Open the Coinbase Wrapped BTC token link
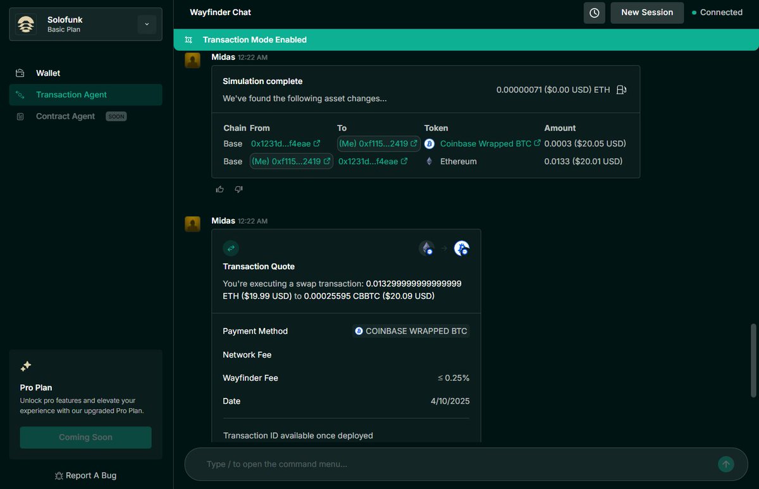Screen dimensions: 759x489 (x=490, y=143)
